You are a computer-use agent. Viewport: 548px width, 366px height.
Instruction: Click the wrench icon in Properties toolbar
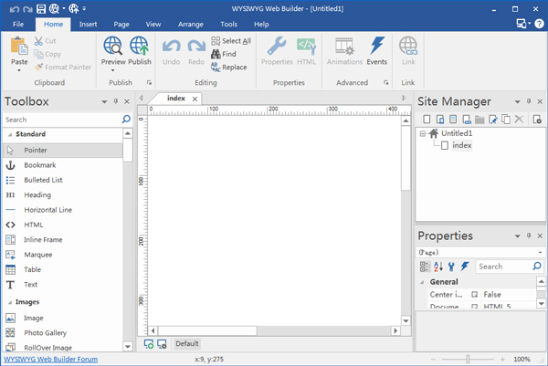point(451,267)
